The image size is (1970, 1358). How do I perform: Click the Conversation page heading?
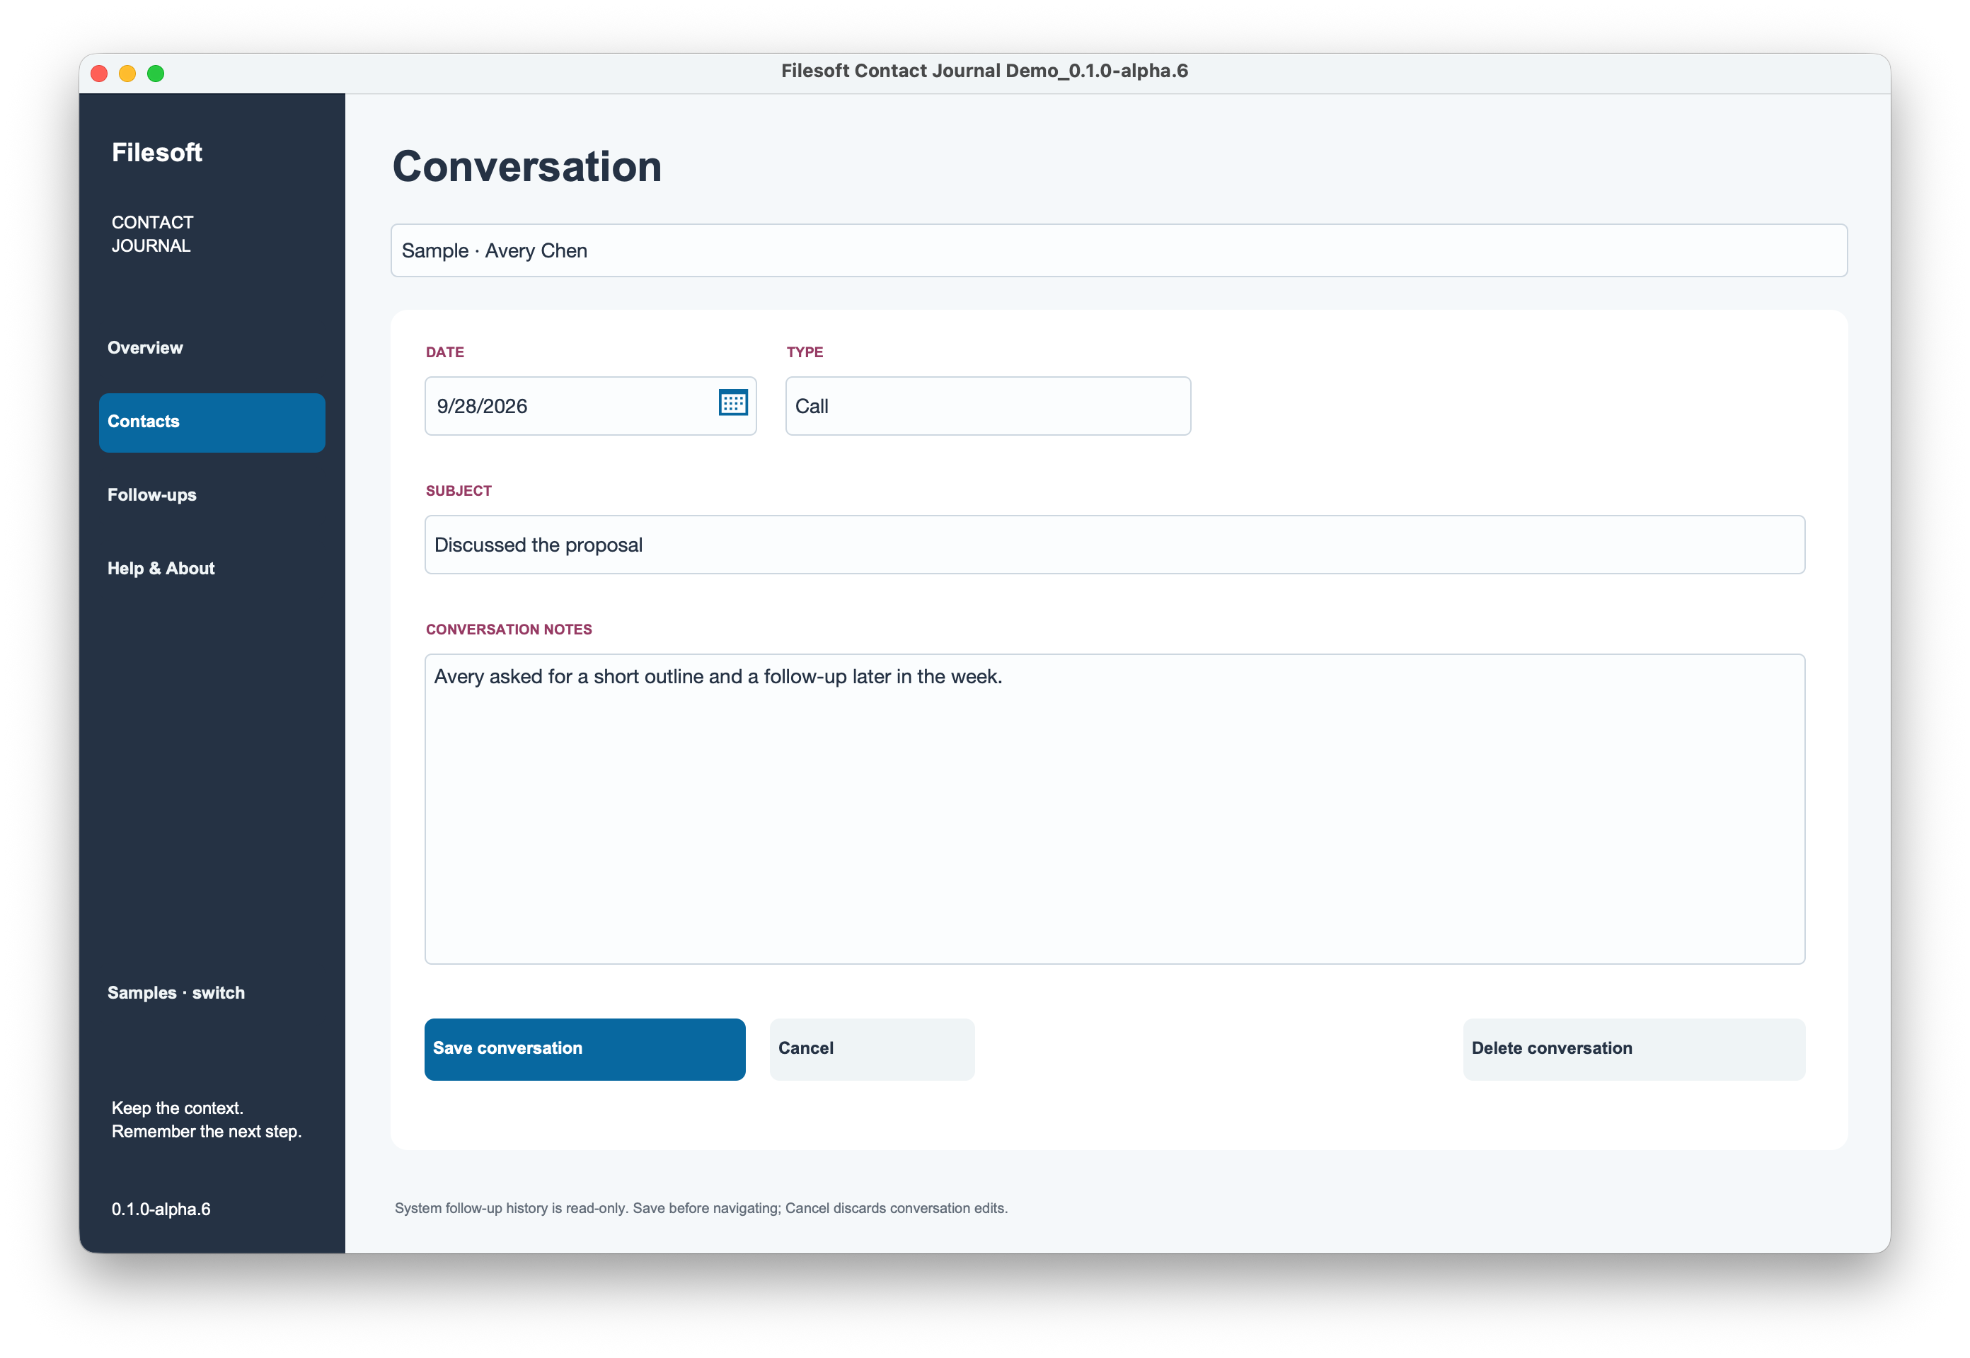click(527, 167)
